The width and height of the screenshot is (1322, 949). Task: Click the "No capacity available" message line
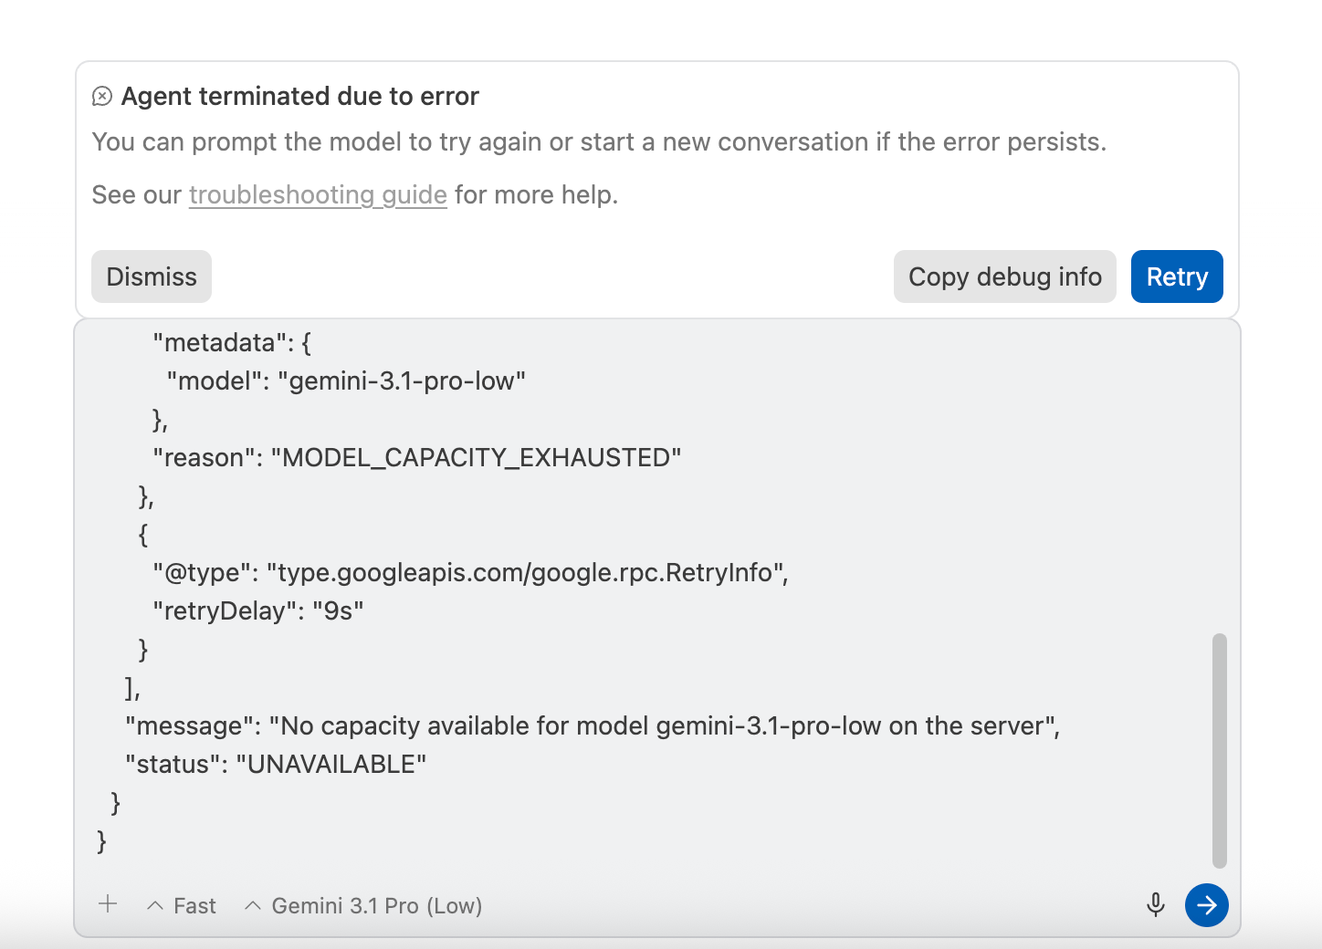pos(593,726)
